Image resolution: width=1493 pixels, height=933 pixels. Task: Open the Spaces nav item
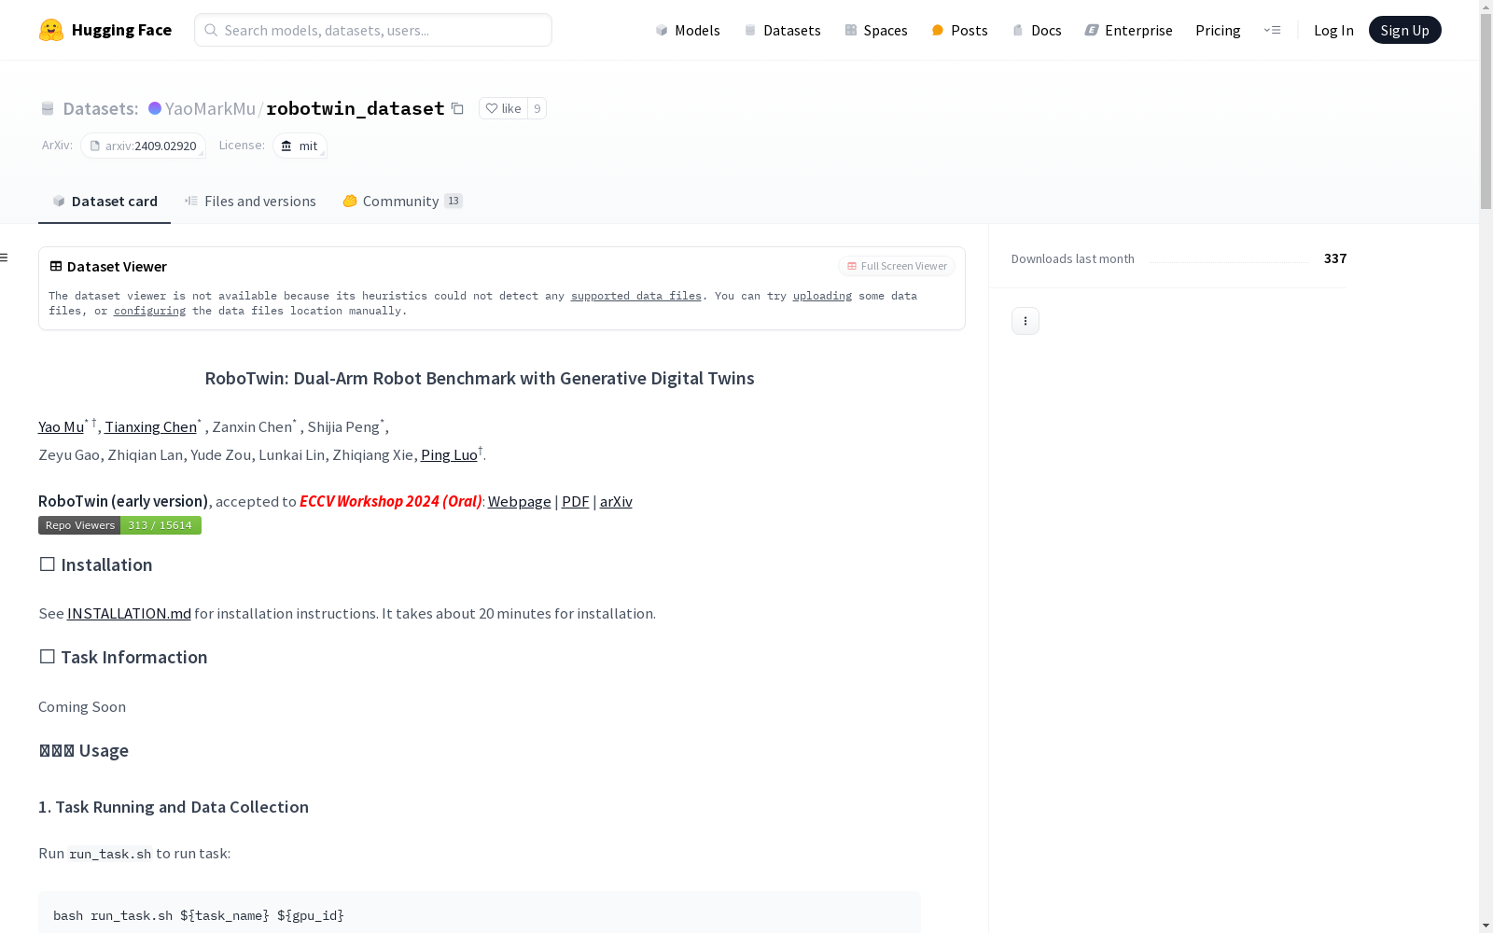pyautogui.click(x=876, y=30)
